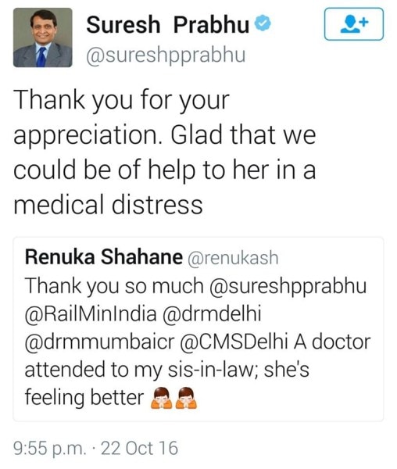Click the main tweet text 'Thank you for your appreciation'
Viewport: 397px width, 469px height.
(x=121, y=117)
